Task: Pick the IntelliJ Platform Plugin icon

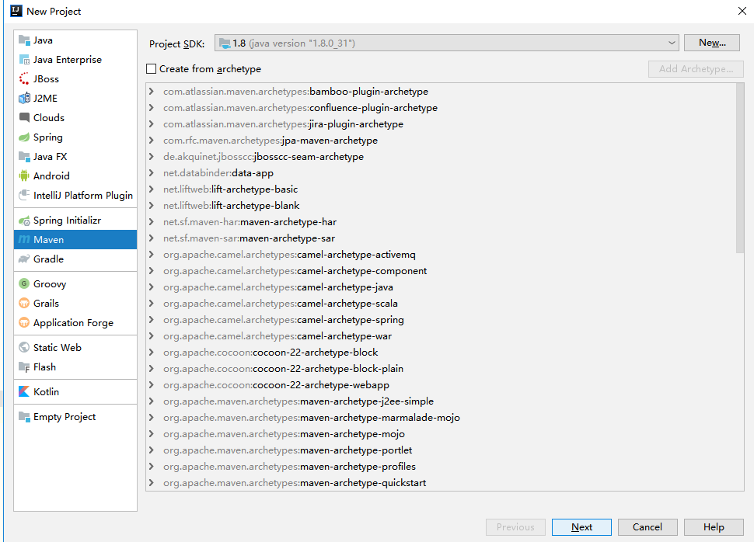Action: click(x=24, y=195)
